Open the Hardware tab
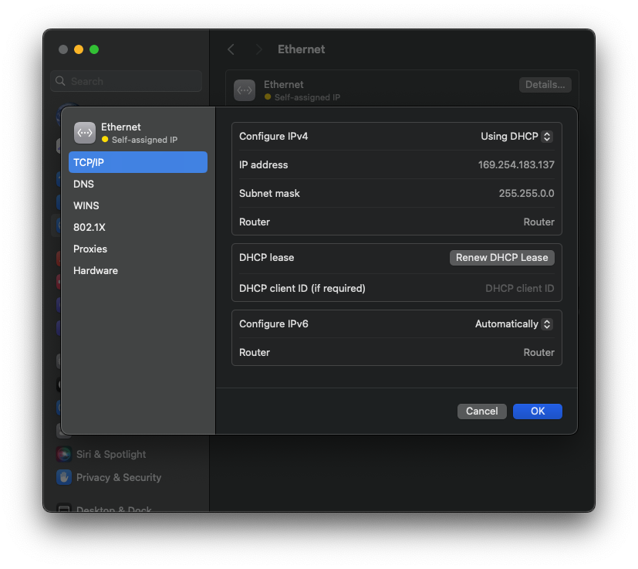638x569 pixels. [x=138, y=270]
